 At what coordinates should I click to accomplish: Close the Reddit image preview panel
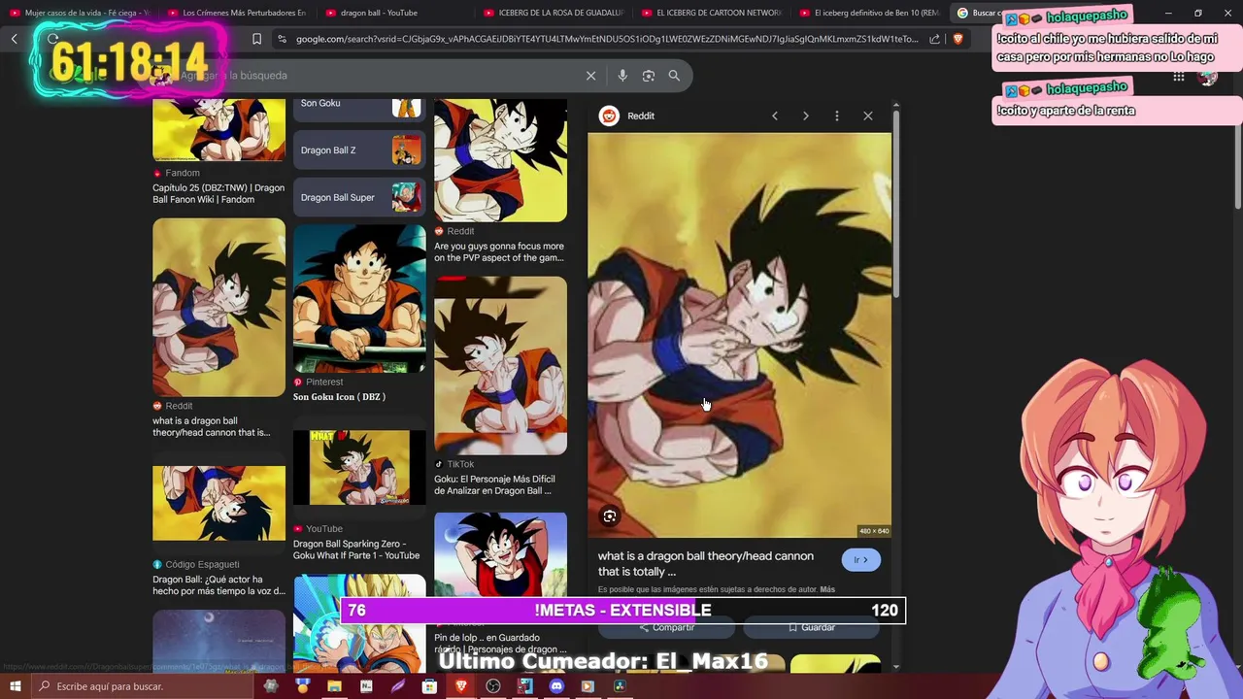click(868, 116)
